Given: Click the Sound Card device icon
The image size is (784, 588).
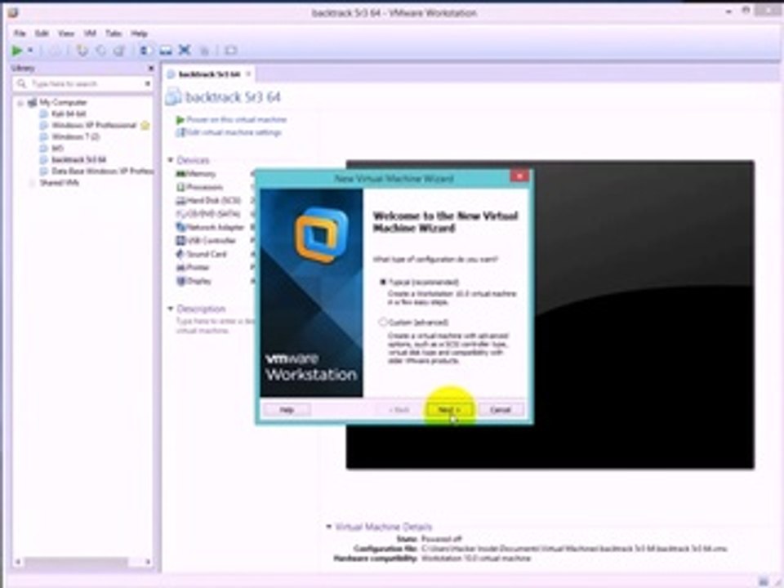Looking at the screenshot, I should 180,254.
